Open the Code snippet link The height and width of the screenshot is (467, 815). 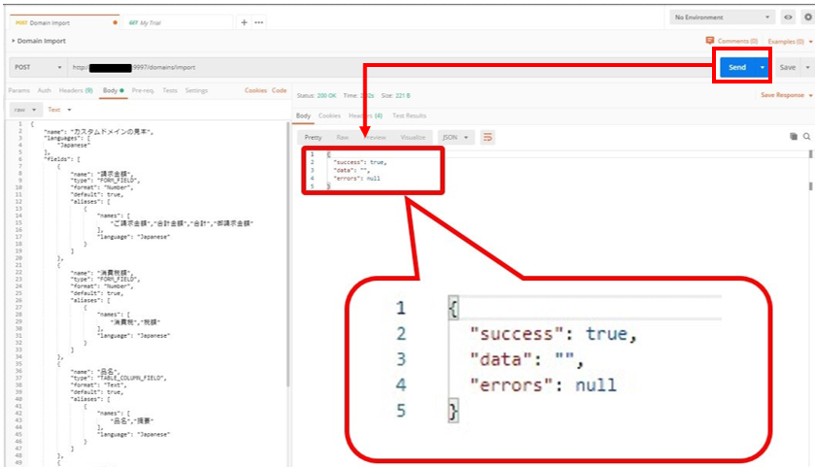(279, 90)
